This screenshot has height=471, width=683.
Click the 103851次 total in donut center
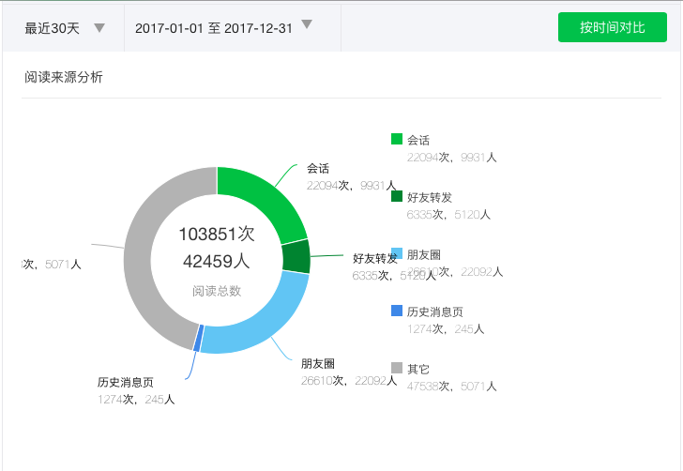[217, 233]
